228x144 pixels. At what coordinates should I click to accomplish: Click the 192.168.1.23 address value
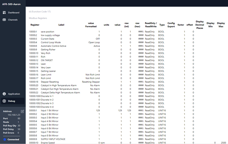(14, 115)
